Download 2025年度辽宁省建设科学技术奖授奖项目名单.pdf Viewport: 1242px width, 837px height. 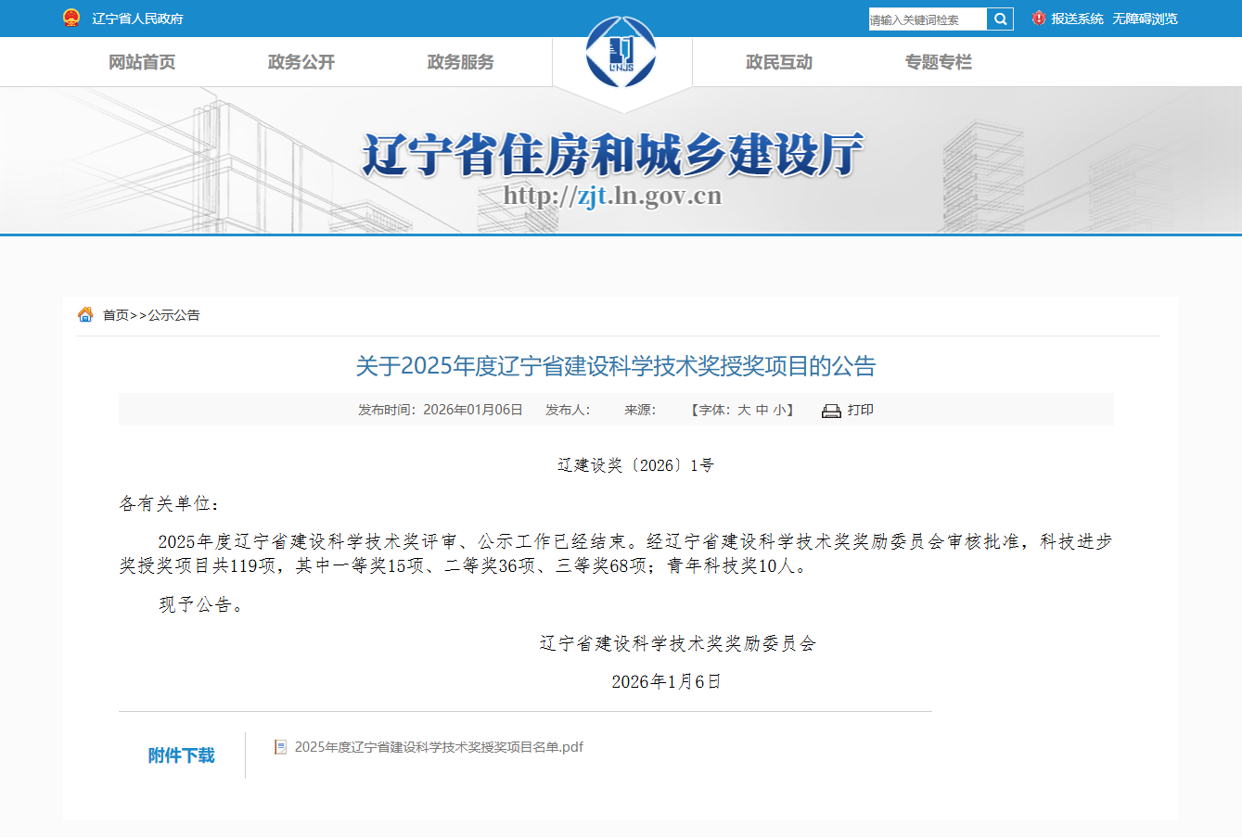[439, 747]
